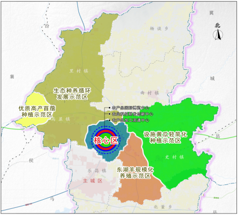Select the green 设施黄瓜轻简化种植示范区 label
The image size is (238, 215).
(x=165, y=138)
